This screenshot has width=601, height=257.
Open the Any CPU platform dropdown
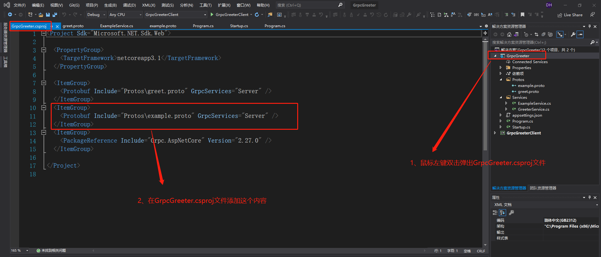[125, 15]
